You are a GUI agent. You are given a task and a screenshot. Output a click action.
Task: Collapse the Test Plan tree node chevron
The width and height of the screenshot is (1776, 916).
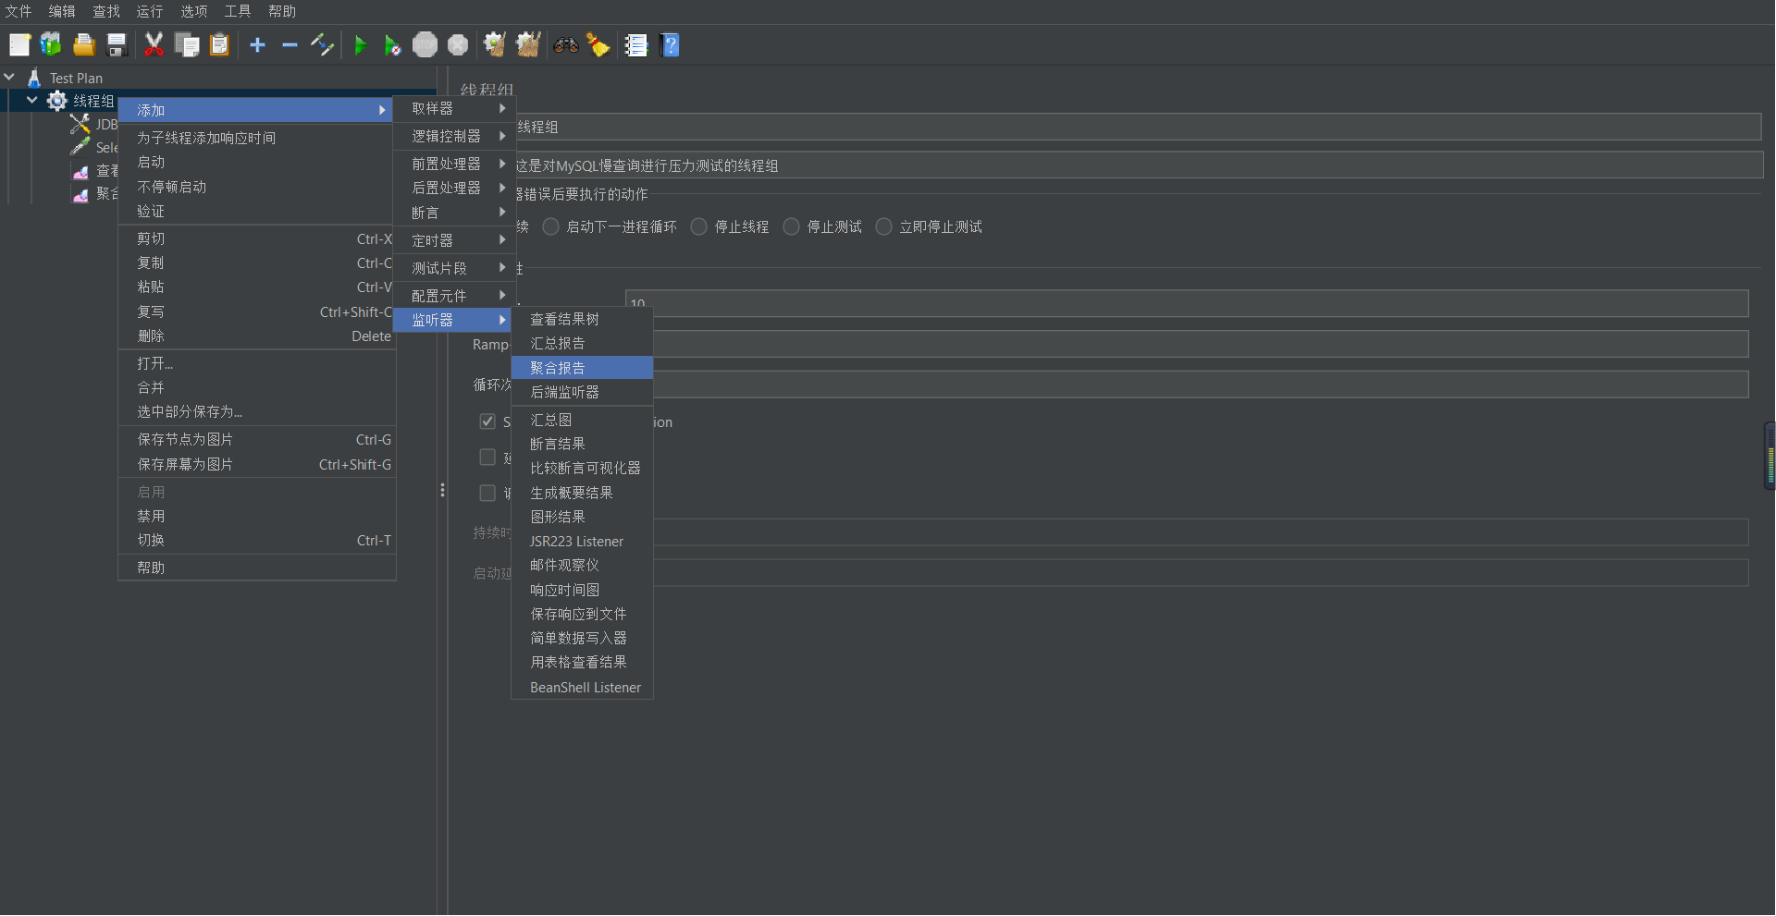pyautogui.click(x=9, y=78)
